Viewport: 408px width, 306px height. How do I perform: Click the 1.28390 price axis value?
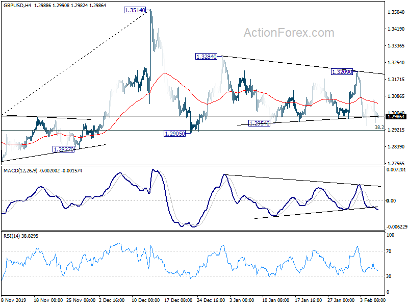coord(396,147)
